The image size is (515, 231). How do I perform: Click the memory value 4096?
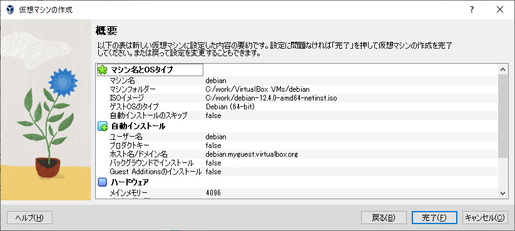(213, 193)
